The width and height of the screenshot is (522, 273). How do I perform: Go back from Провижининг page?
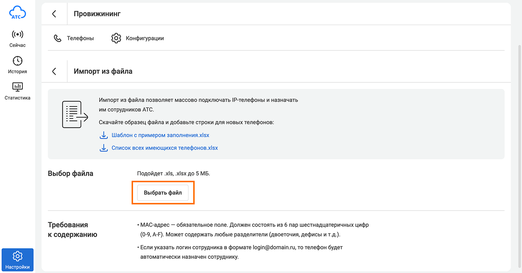click(54, 14)
